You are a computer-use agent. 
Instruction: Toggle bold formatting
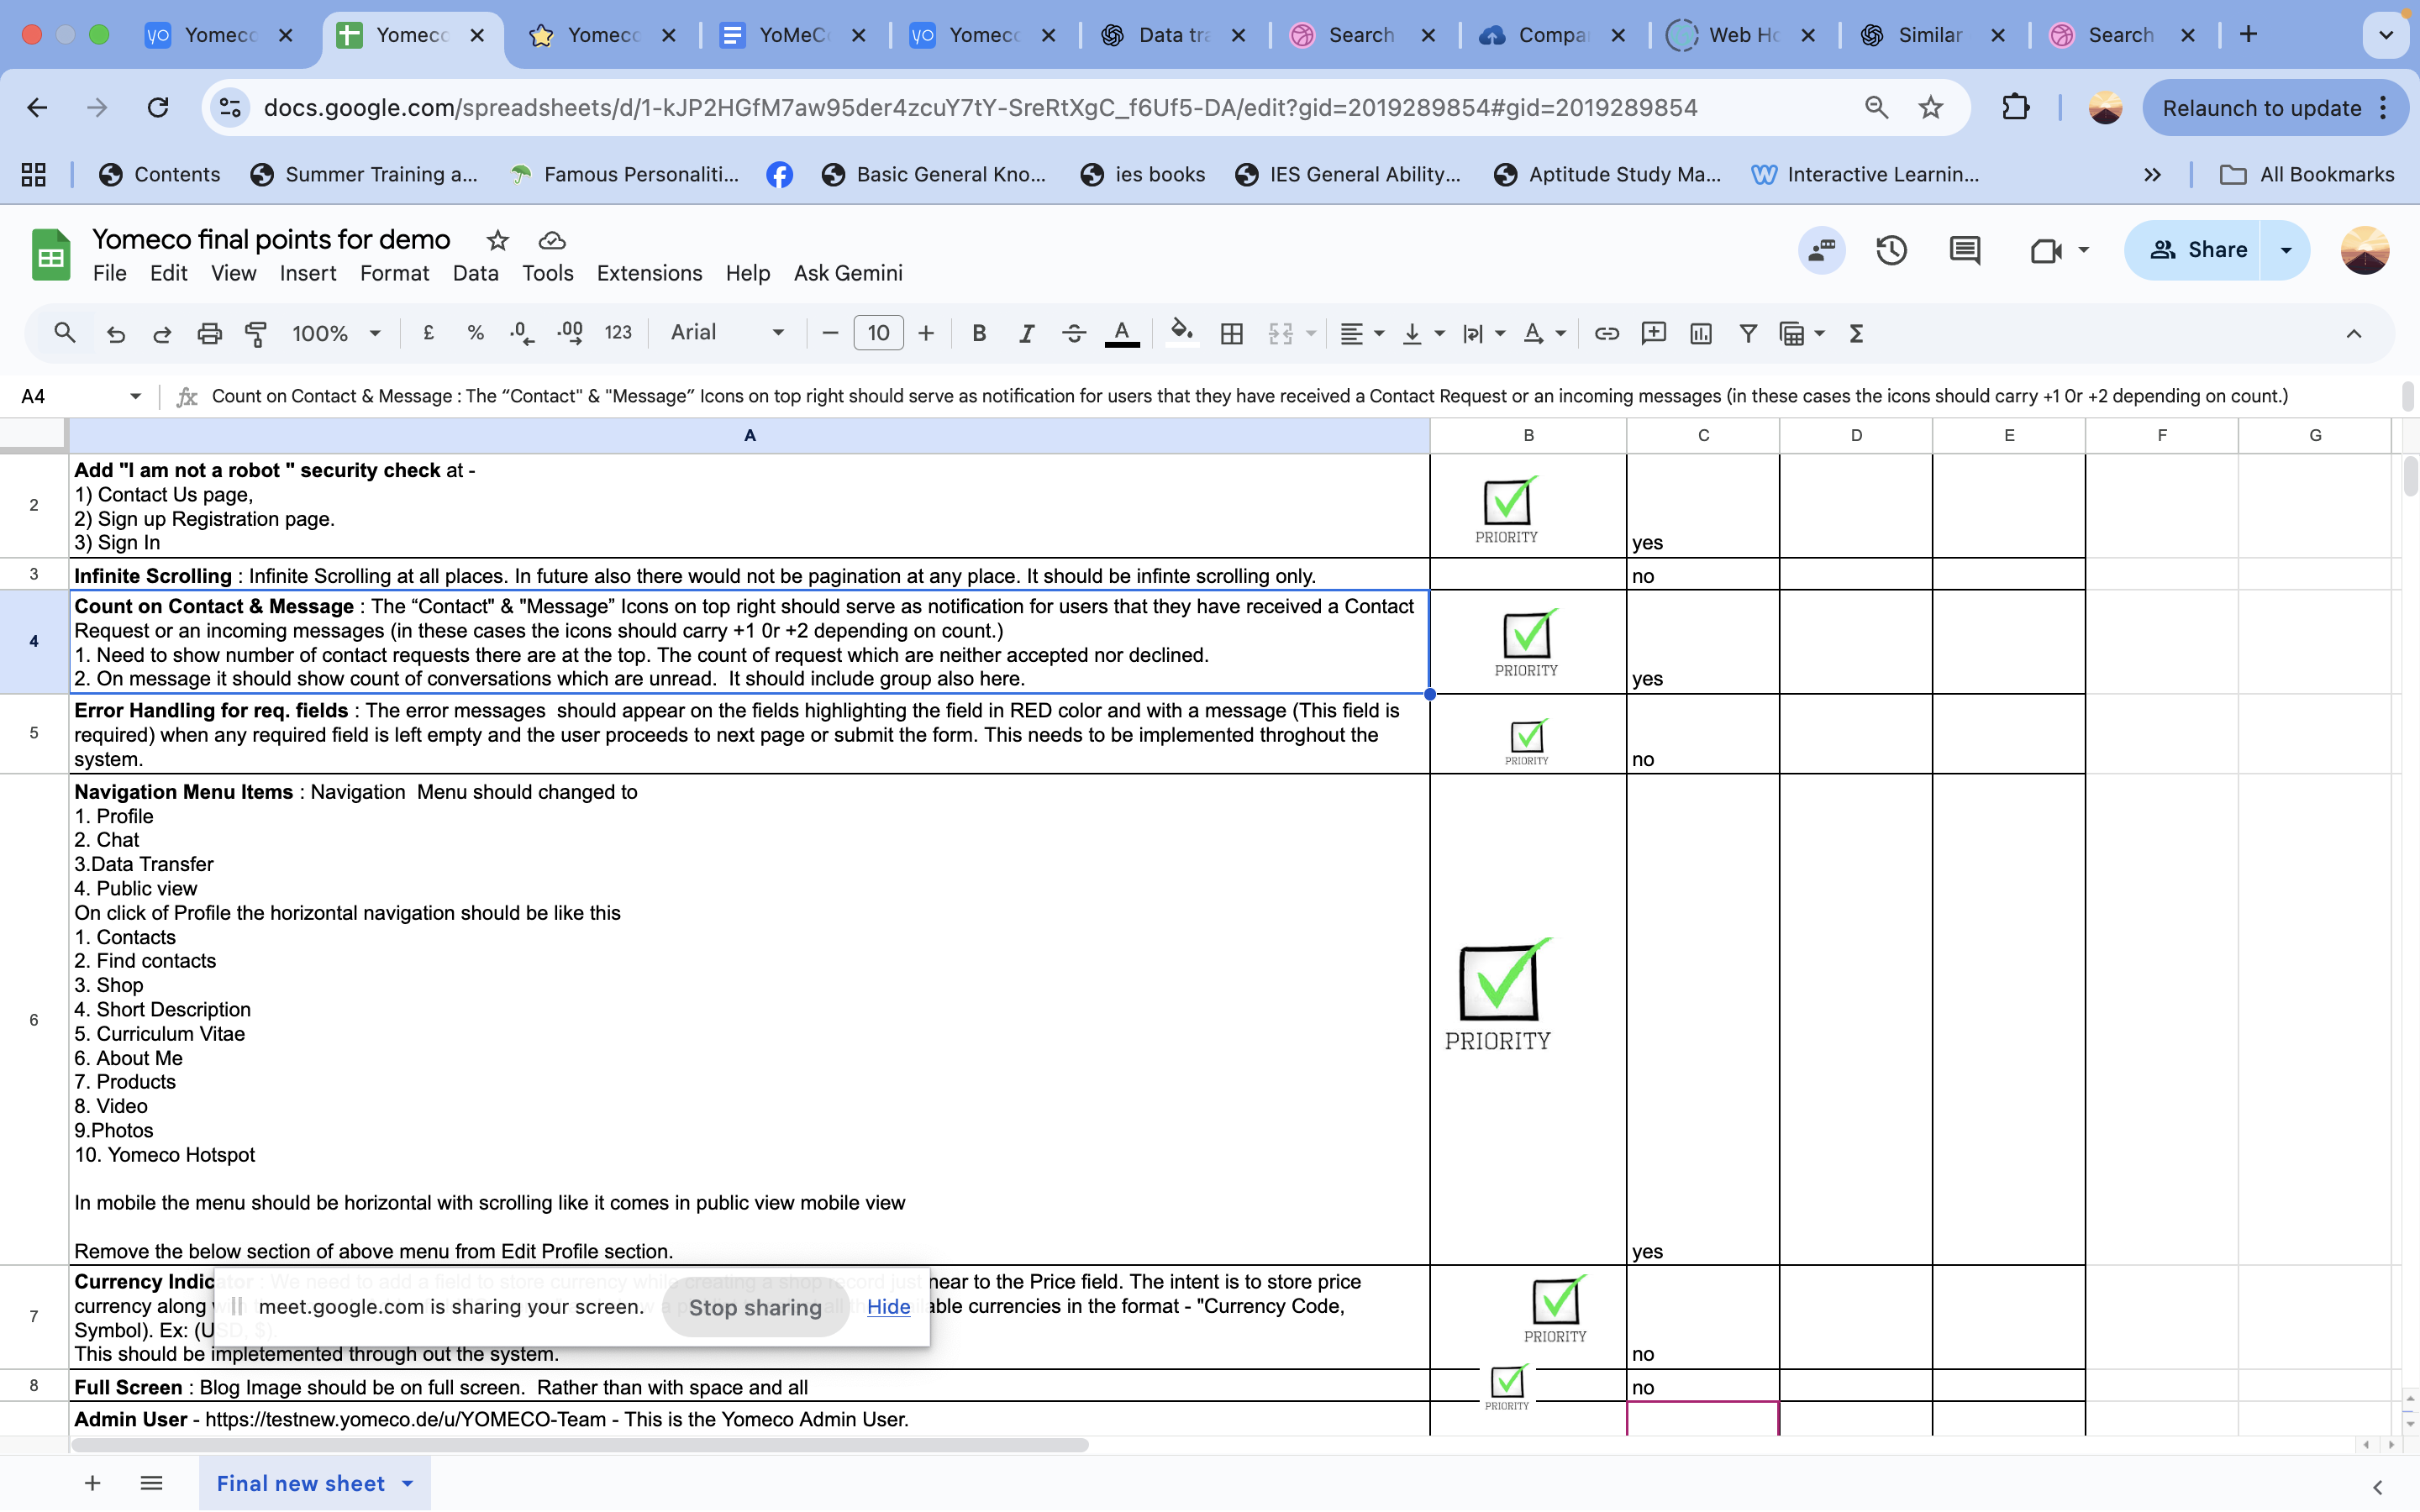tap(979, 334)
